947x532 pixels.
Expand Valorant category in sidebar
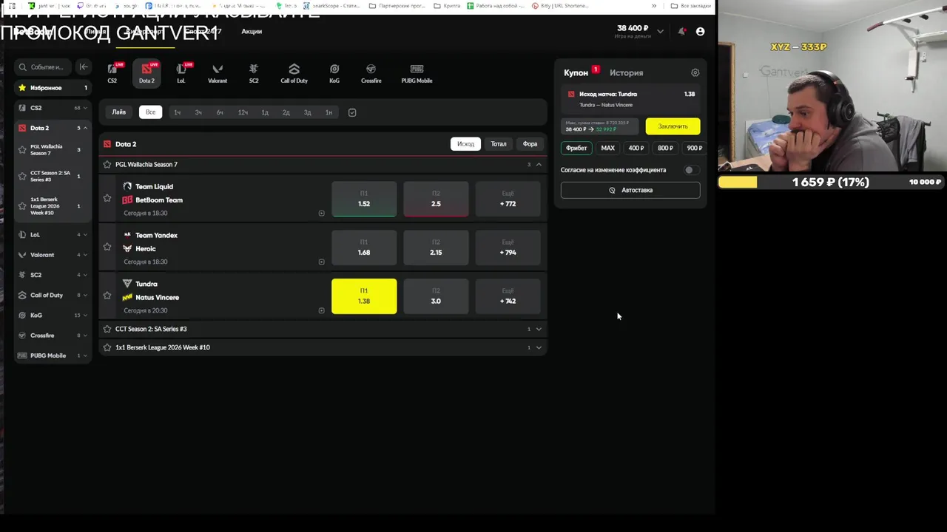(x=86, y=255)
